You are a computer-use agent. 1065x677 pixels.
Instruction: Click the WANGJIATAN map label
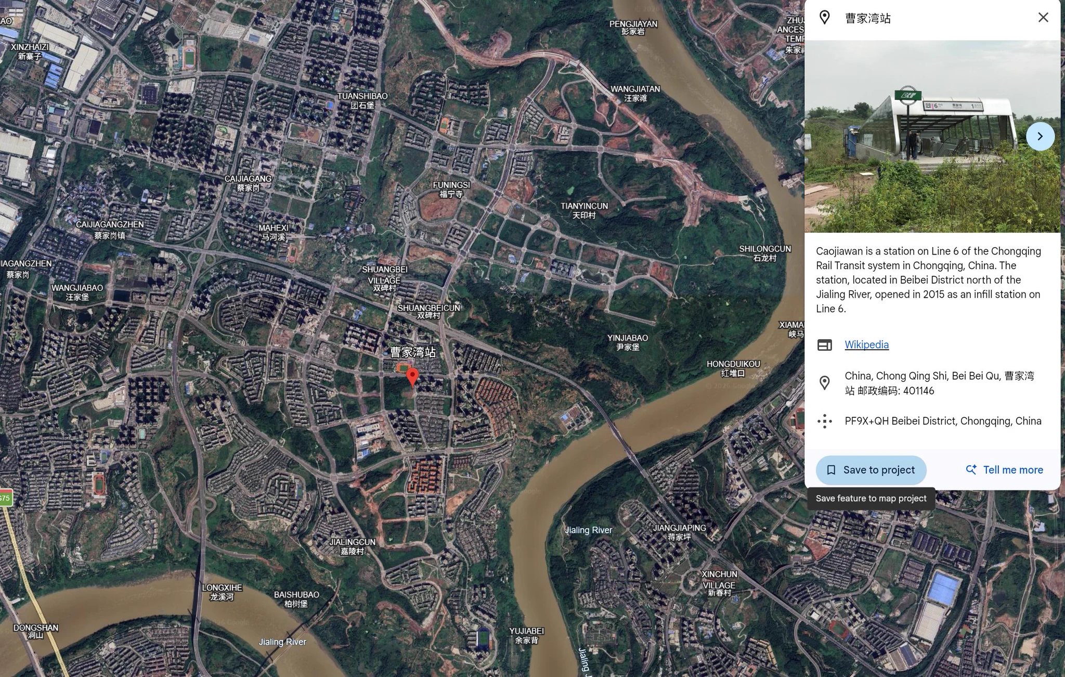tap(635, 94)
